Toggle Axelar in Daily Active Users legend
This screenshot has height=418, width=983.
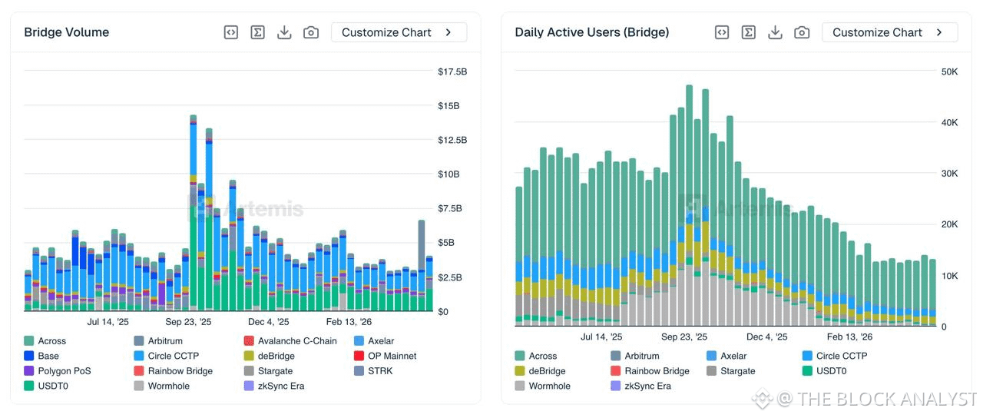pyautogui.click(x=726, y=356)
